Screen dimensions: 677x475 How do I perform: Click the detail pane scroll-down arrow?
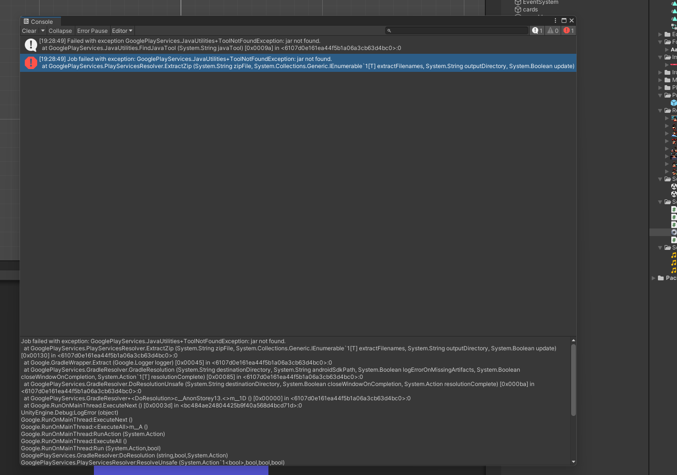[574, 462]
